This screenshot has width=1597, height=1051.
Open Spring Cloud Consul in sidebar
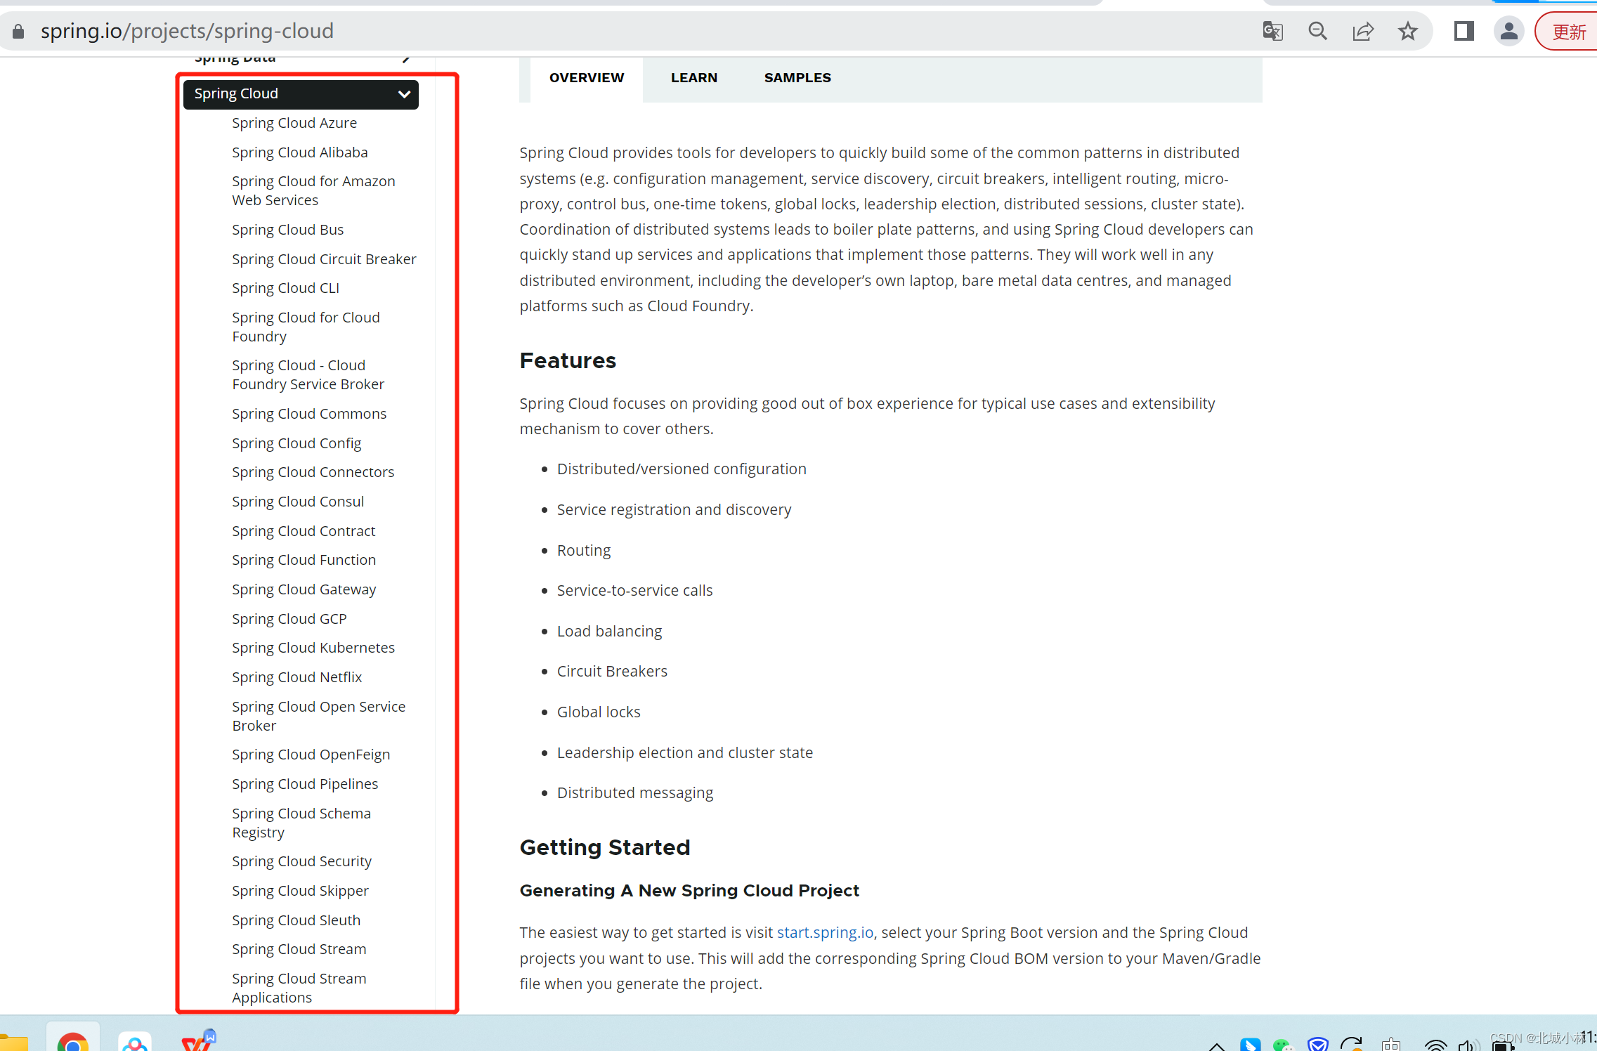(x=298, y=502)
